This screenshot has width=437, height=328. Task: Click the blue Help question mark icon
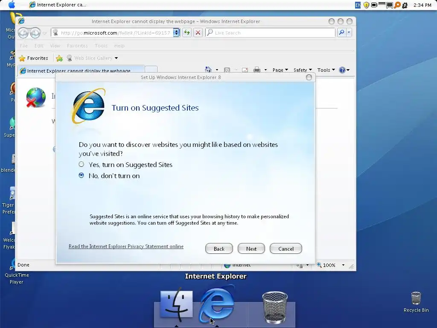pyautogui.click(x=342, y=70)
